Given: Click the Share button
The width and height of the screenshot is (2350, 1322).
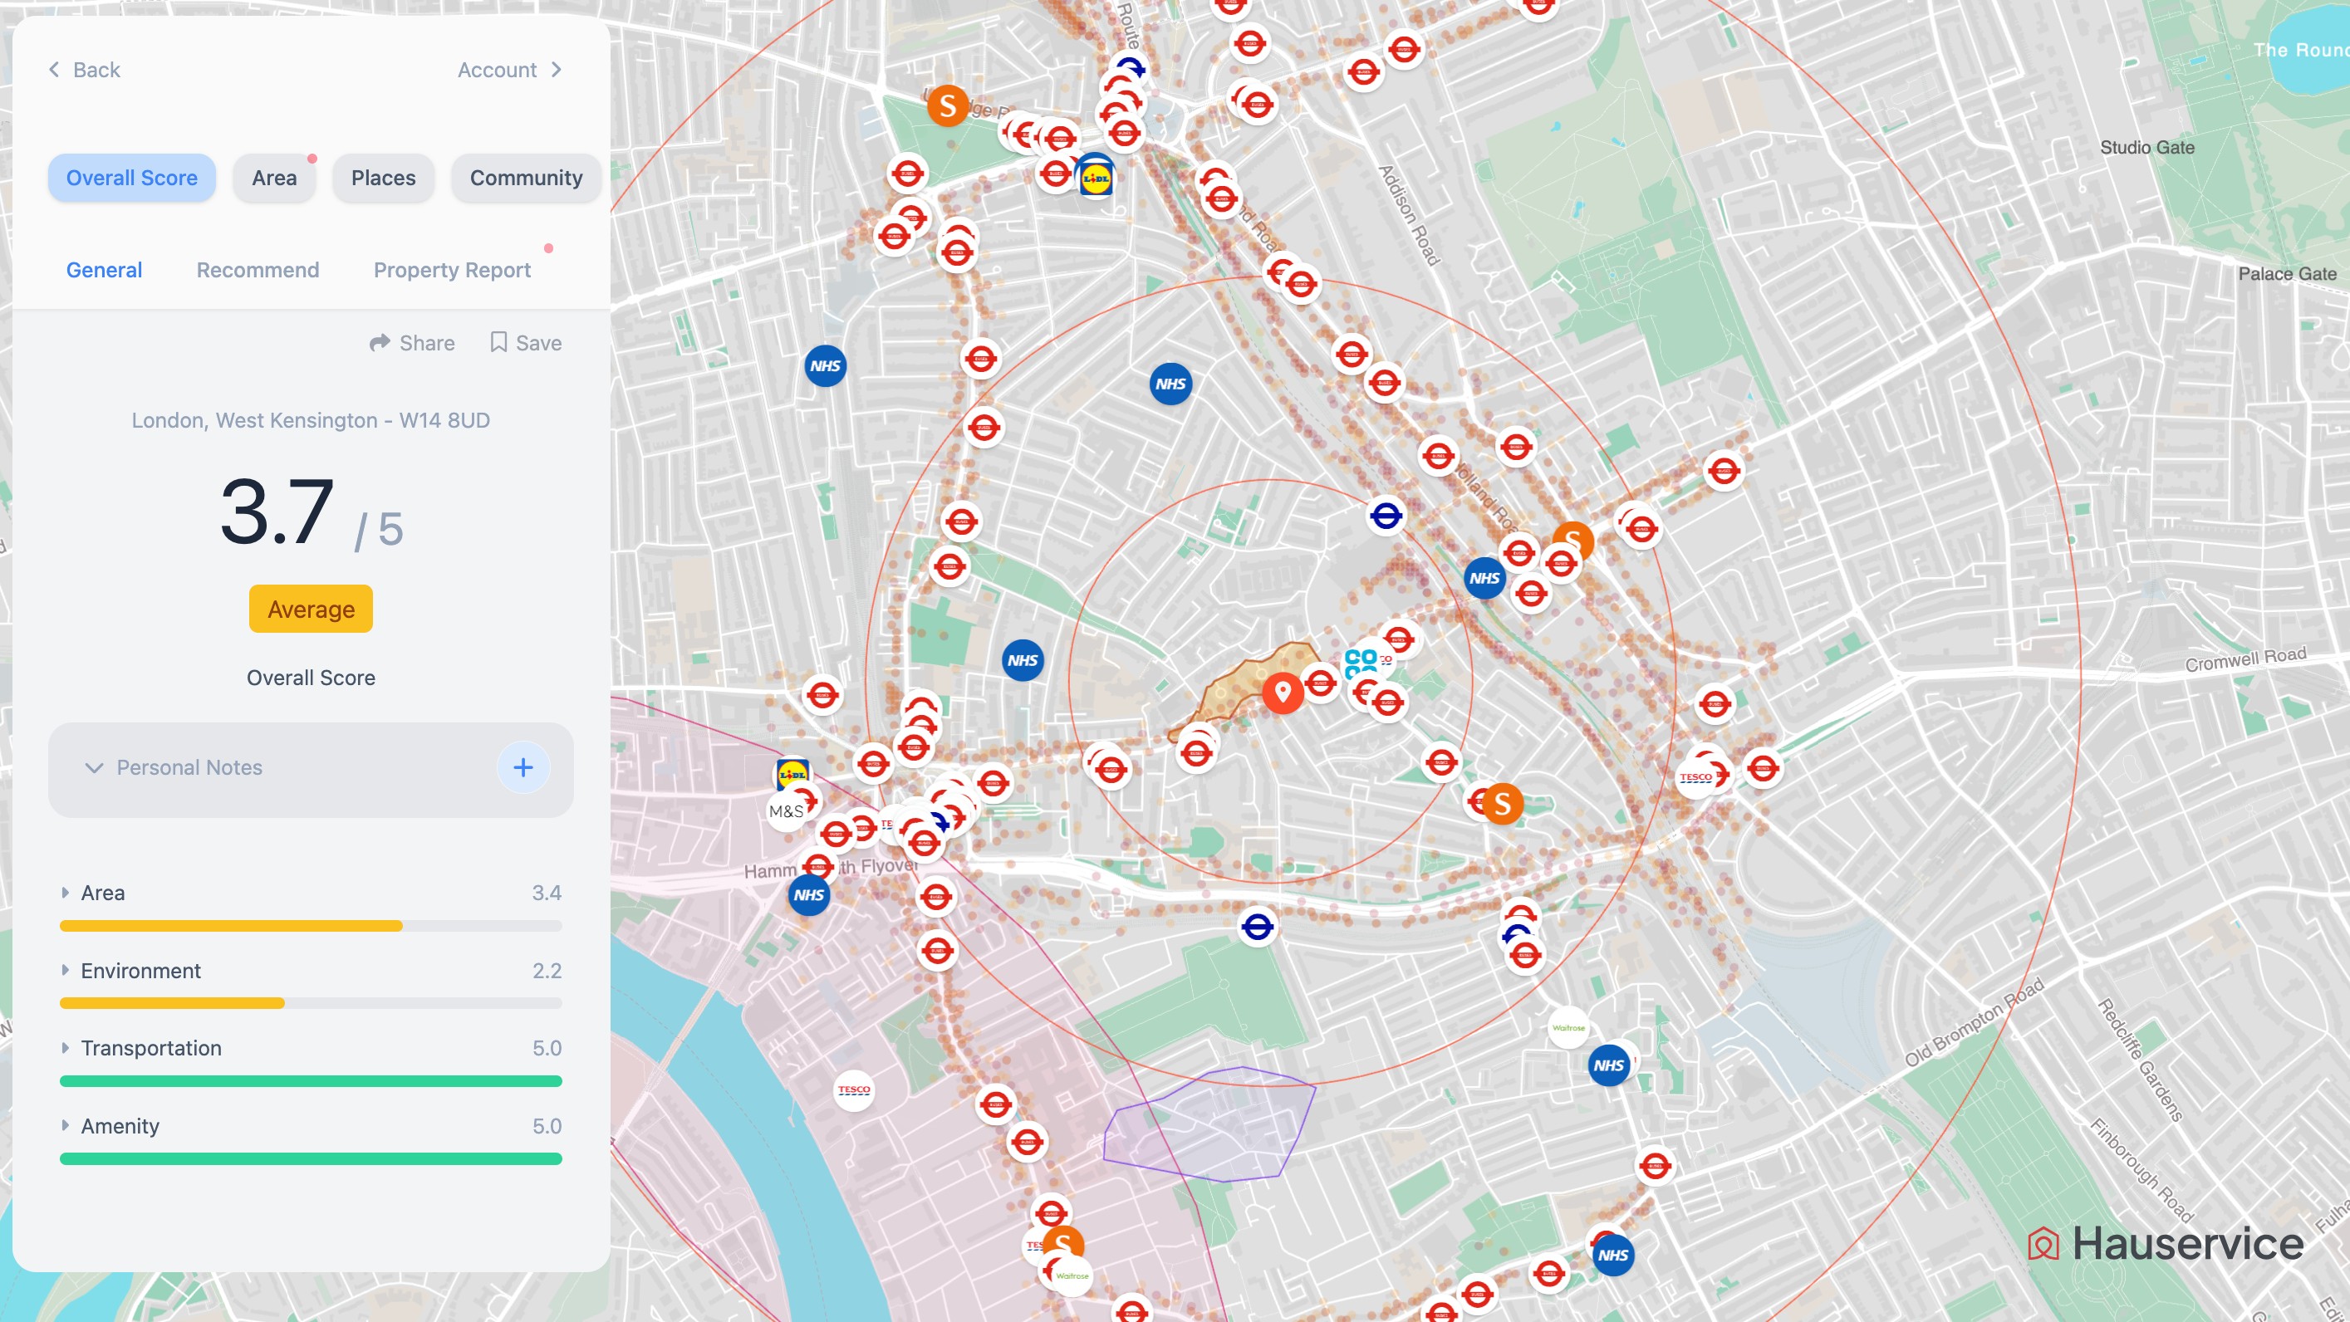Looking at the screenshot, I should point(411,343).
